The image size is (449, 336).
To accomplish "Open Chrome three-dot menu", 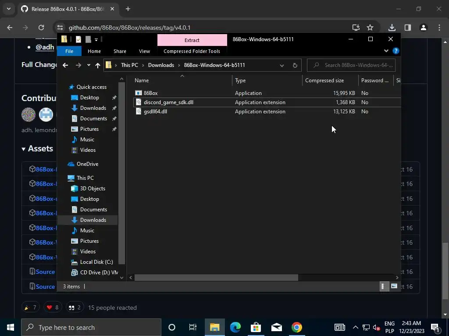I will [x=439, y=28].
